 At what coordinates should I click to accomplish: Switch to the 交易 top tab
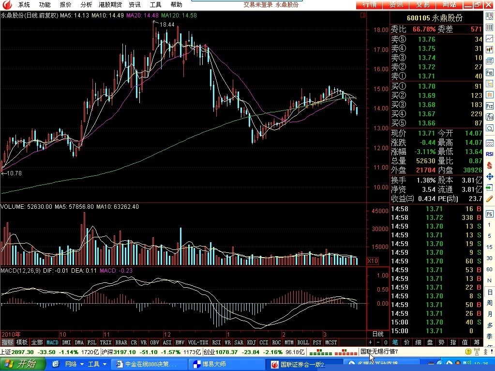422,4
